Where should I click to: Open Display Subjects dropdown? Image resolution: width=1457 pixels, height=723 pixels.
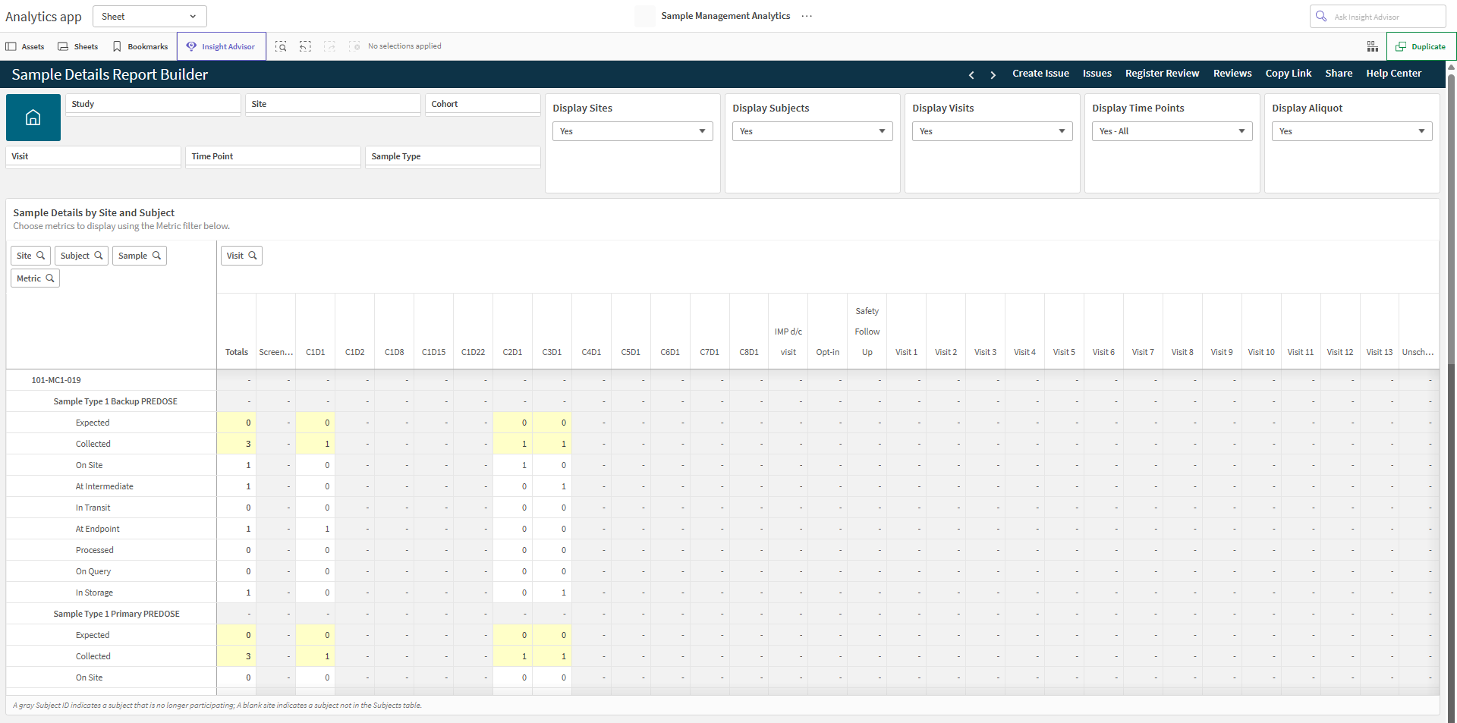tap(813, 131)
